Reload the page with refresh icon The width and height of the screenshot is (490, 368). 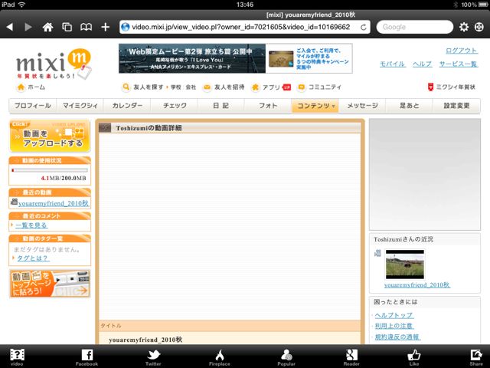coord(363,28)
